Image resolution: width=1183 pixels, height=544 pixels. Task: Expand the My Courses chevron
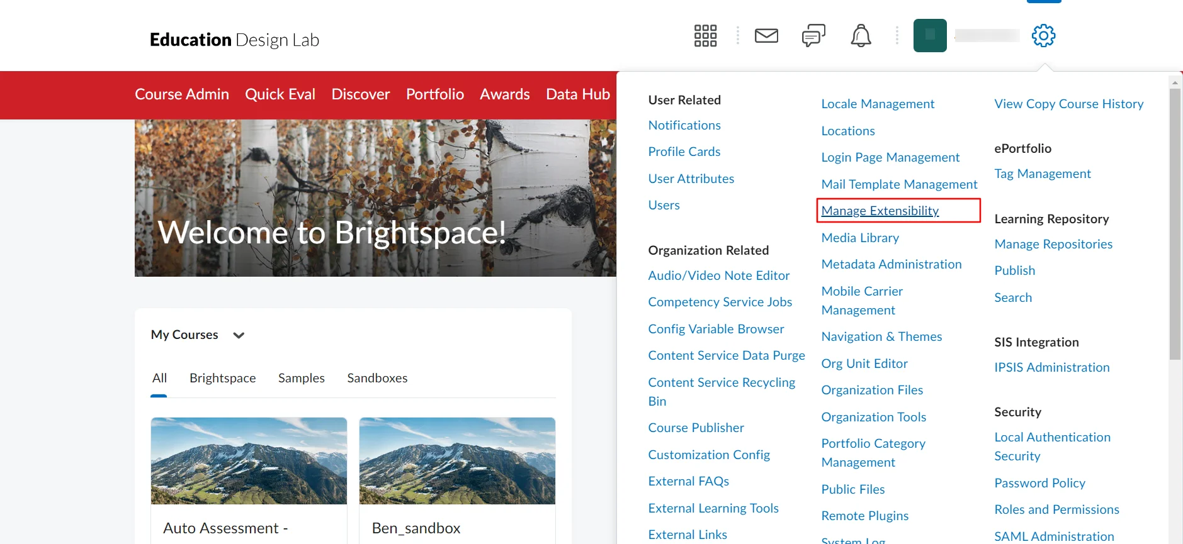239,335
